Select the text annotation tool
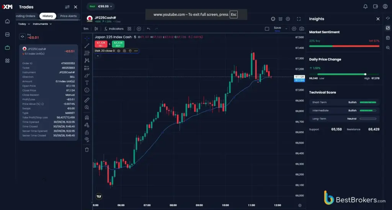 (x=87, y=83)
